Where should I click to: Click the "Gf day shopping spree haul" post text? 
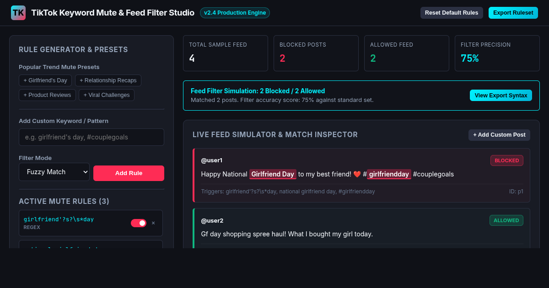click(287, 234)
